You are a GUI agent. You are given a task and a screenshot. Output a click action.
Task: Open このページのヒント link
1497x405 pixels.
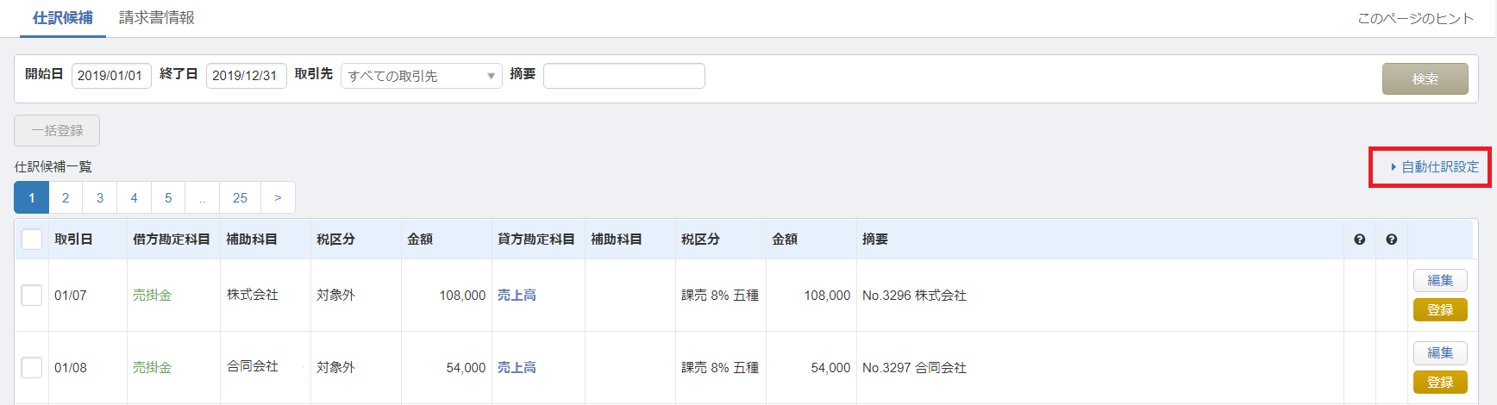1415,18
